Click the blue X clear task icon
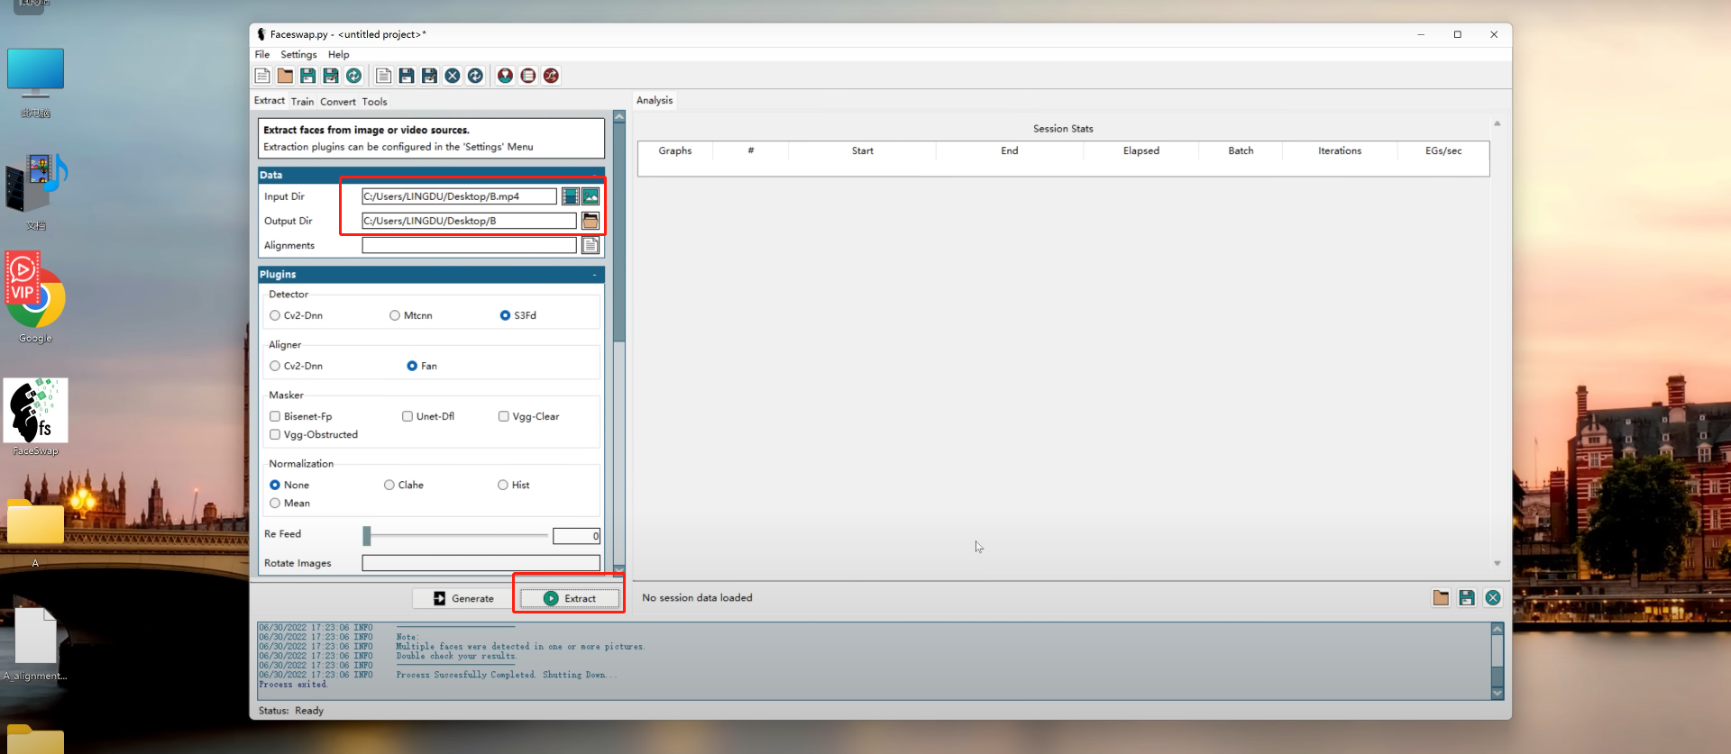This screenshot has width=1731, height=754. pyautogui.click(x=453, y=76)
